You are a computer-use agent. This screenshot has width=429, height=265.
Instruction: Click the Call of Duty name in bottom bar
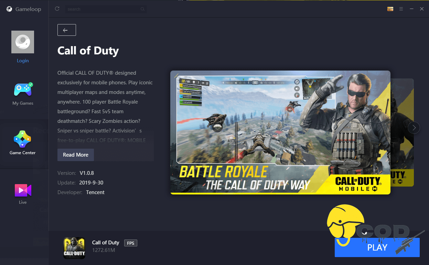(x=106, y=242)
